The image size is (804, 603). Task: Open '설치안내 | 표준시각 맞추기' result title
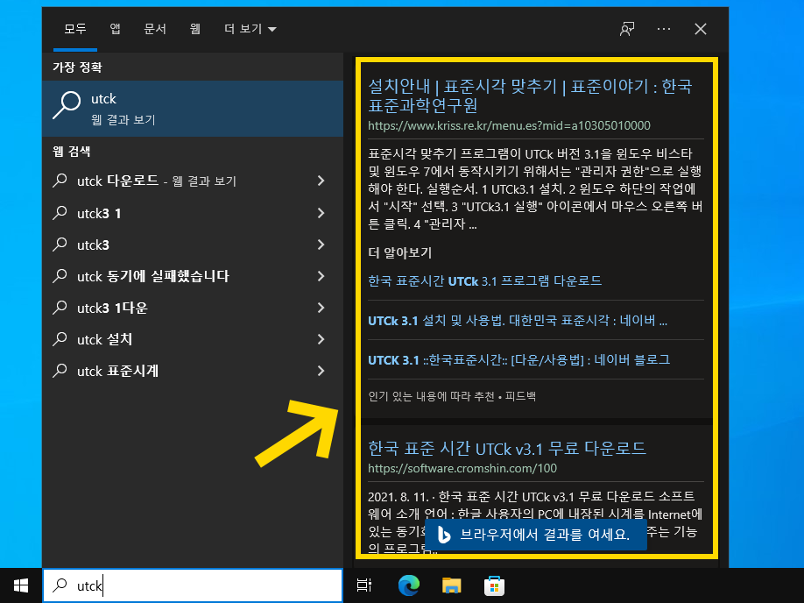click(530, 96)
